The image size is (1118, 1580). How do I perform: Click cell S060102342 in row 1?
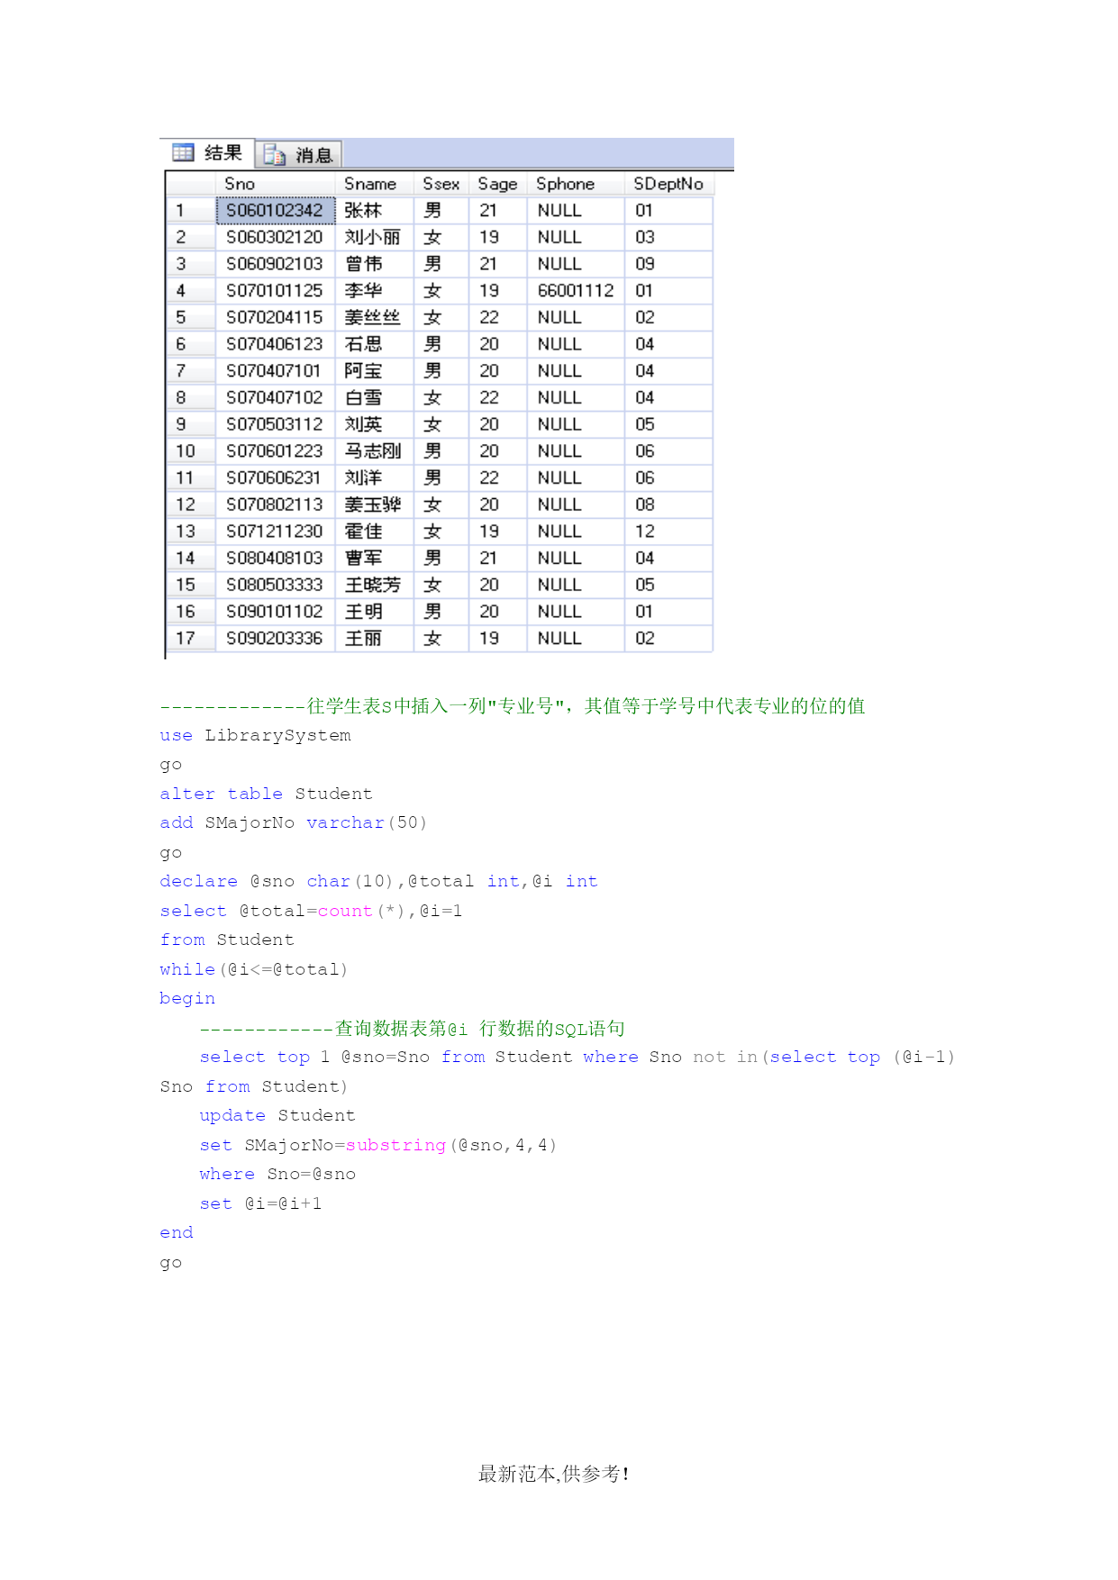[276, 211]
